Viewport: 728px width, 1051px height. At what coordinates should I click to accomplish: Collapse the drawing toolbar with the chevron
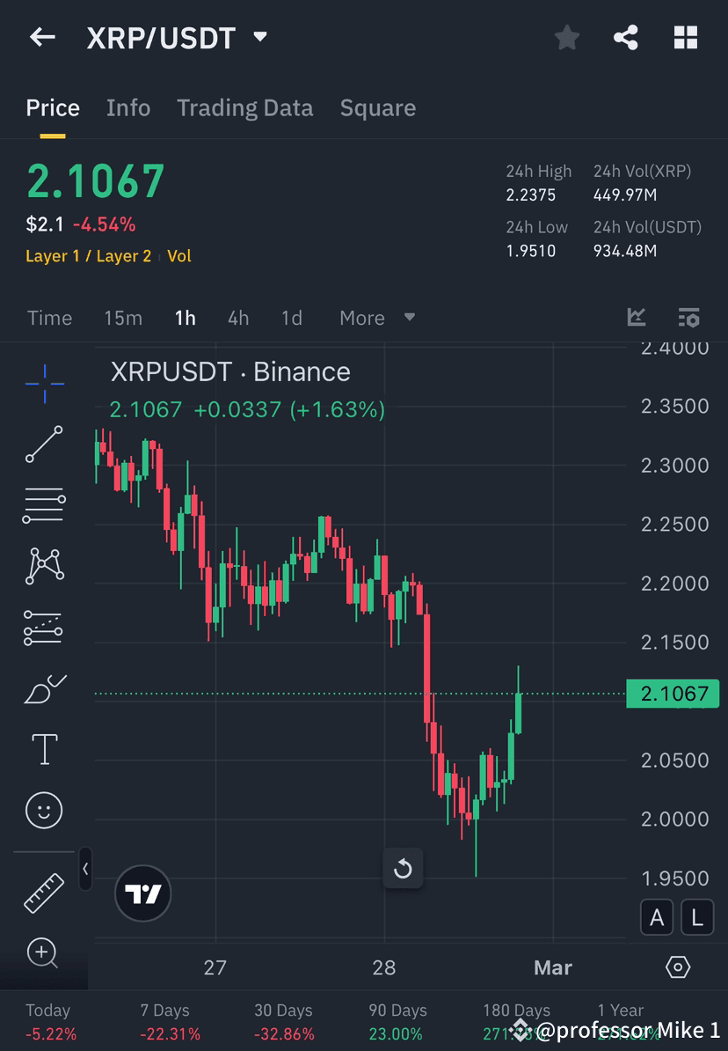tap(85, 869)
